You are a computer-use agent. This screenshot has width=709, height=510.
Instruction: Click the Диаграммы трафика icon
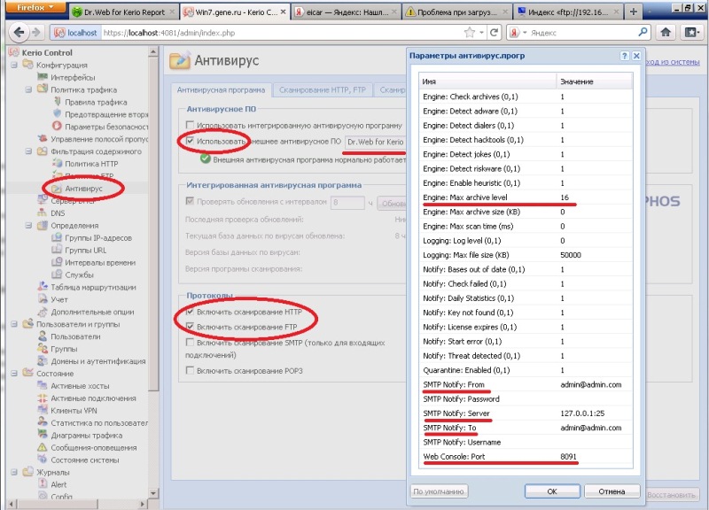[43, 436]
